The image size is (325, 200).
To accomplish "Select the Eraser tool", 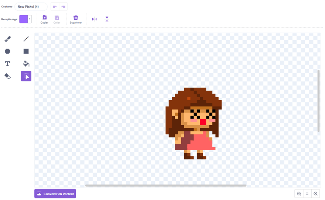I will coord(7,76).
